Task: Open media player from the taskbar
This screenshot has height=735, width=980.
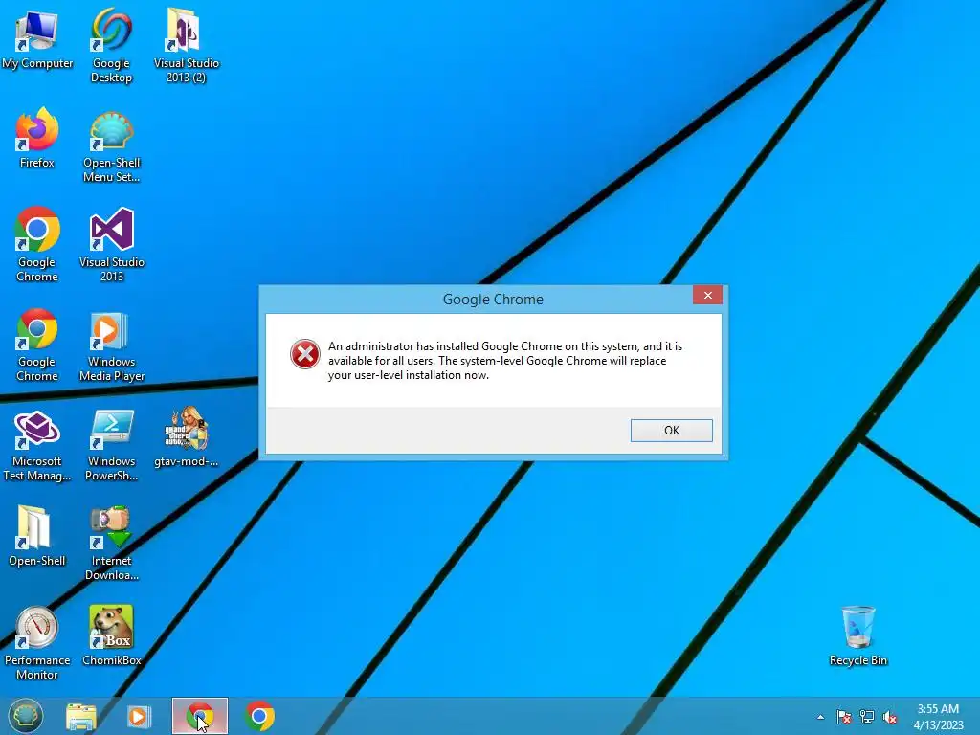Action: pos(139,716)
